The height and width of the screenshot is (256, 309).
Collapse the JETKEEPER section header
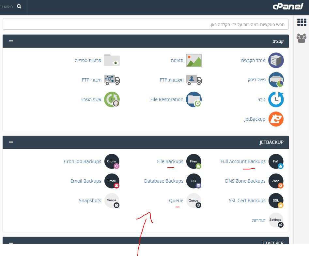[x=11, y=243]
